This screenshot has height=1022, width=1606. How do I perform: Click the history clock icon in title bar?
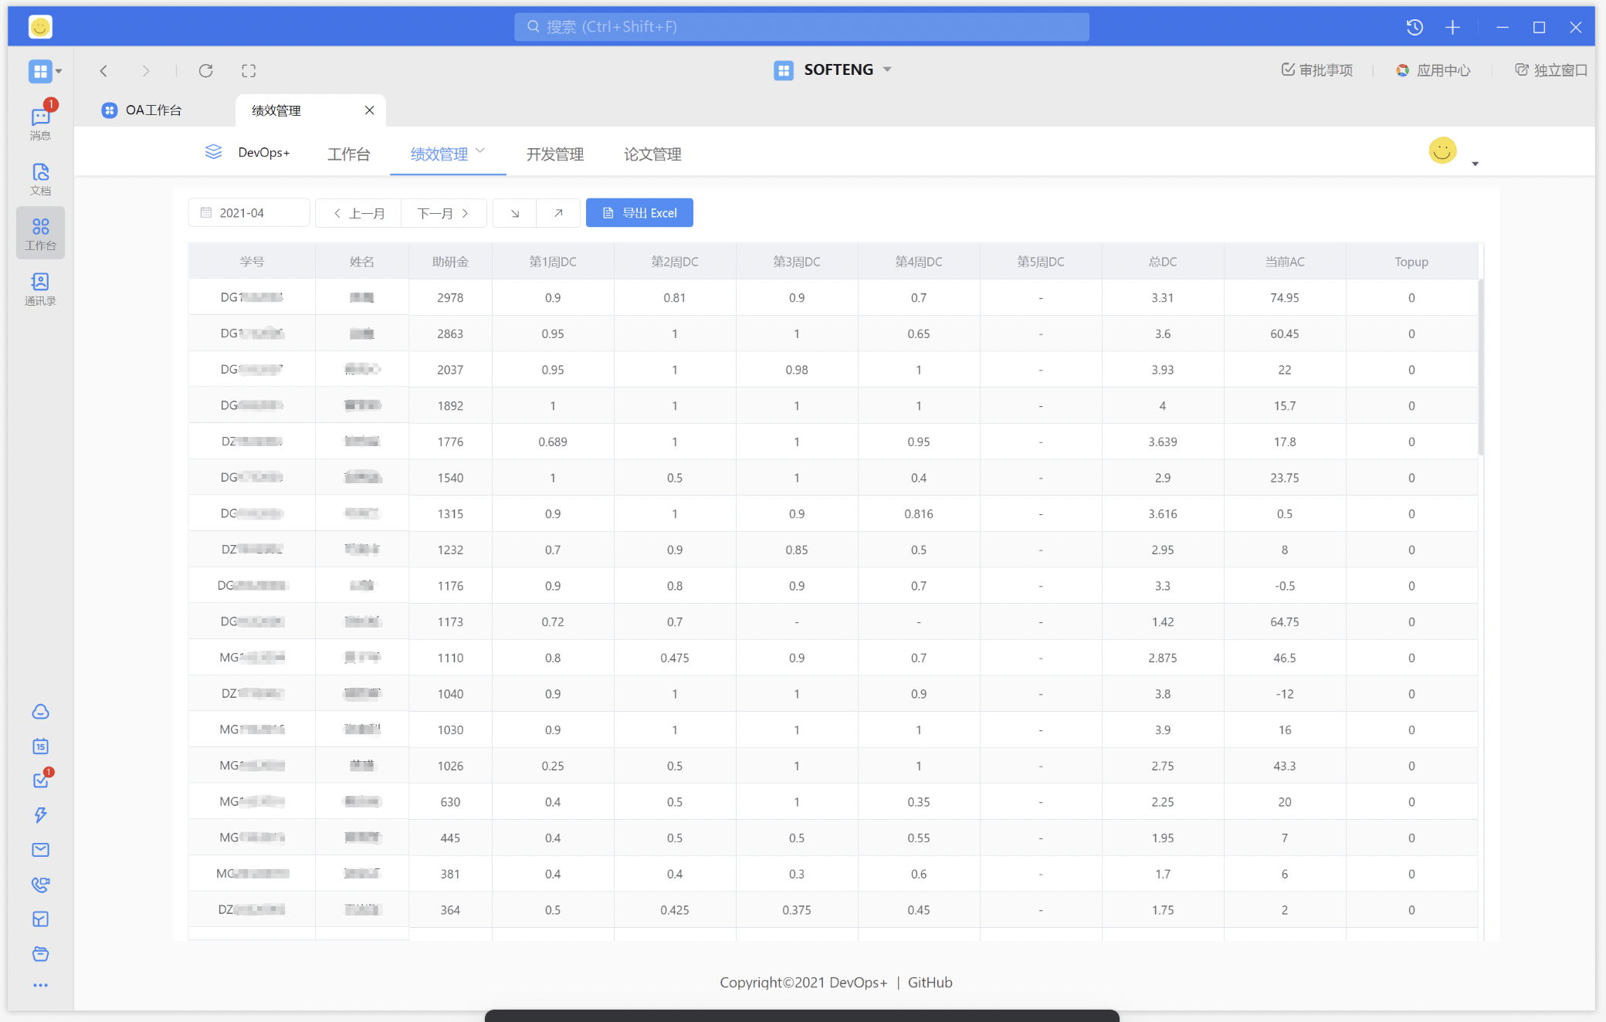pyautogui.click(x=1415, y=27)
